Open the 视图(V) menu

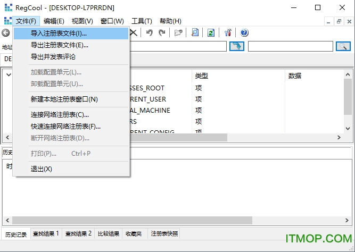click(82, 21)
